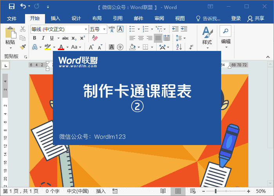
Task: Click the Decrease Indent icon
Action: coord(175,29)
